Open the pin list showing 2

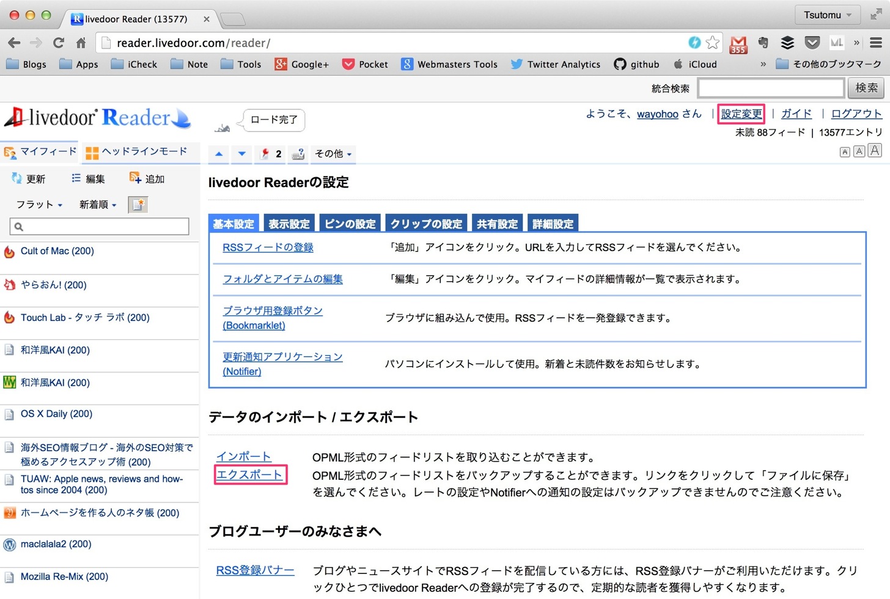pyautogui.click(x=271, y=154)
